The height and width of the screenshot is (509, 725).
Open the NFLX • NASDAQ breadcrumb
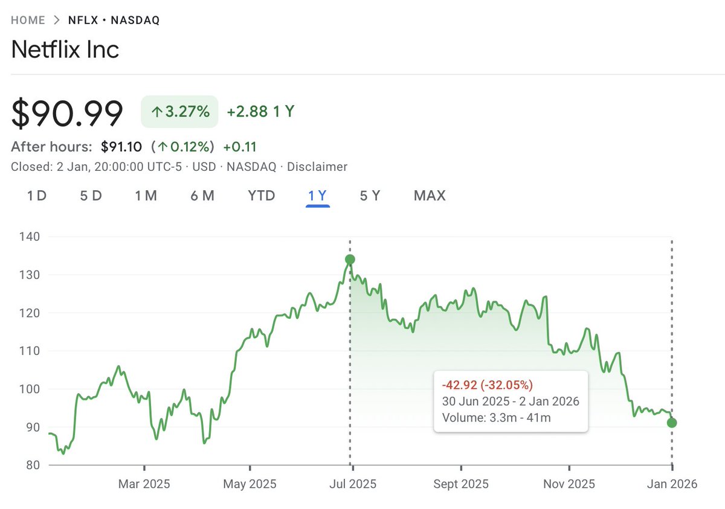(x=114, y=20)
